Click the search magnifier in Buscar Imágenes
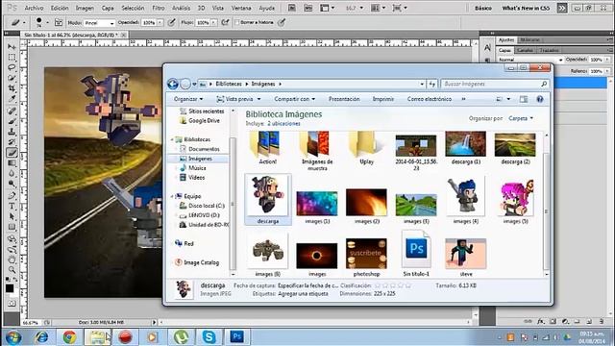 coord(544,84)
